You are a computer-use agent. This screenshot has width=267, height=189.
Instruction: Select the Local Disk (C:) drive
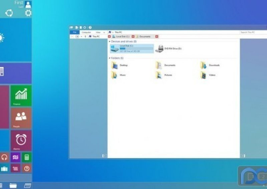132,49
